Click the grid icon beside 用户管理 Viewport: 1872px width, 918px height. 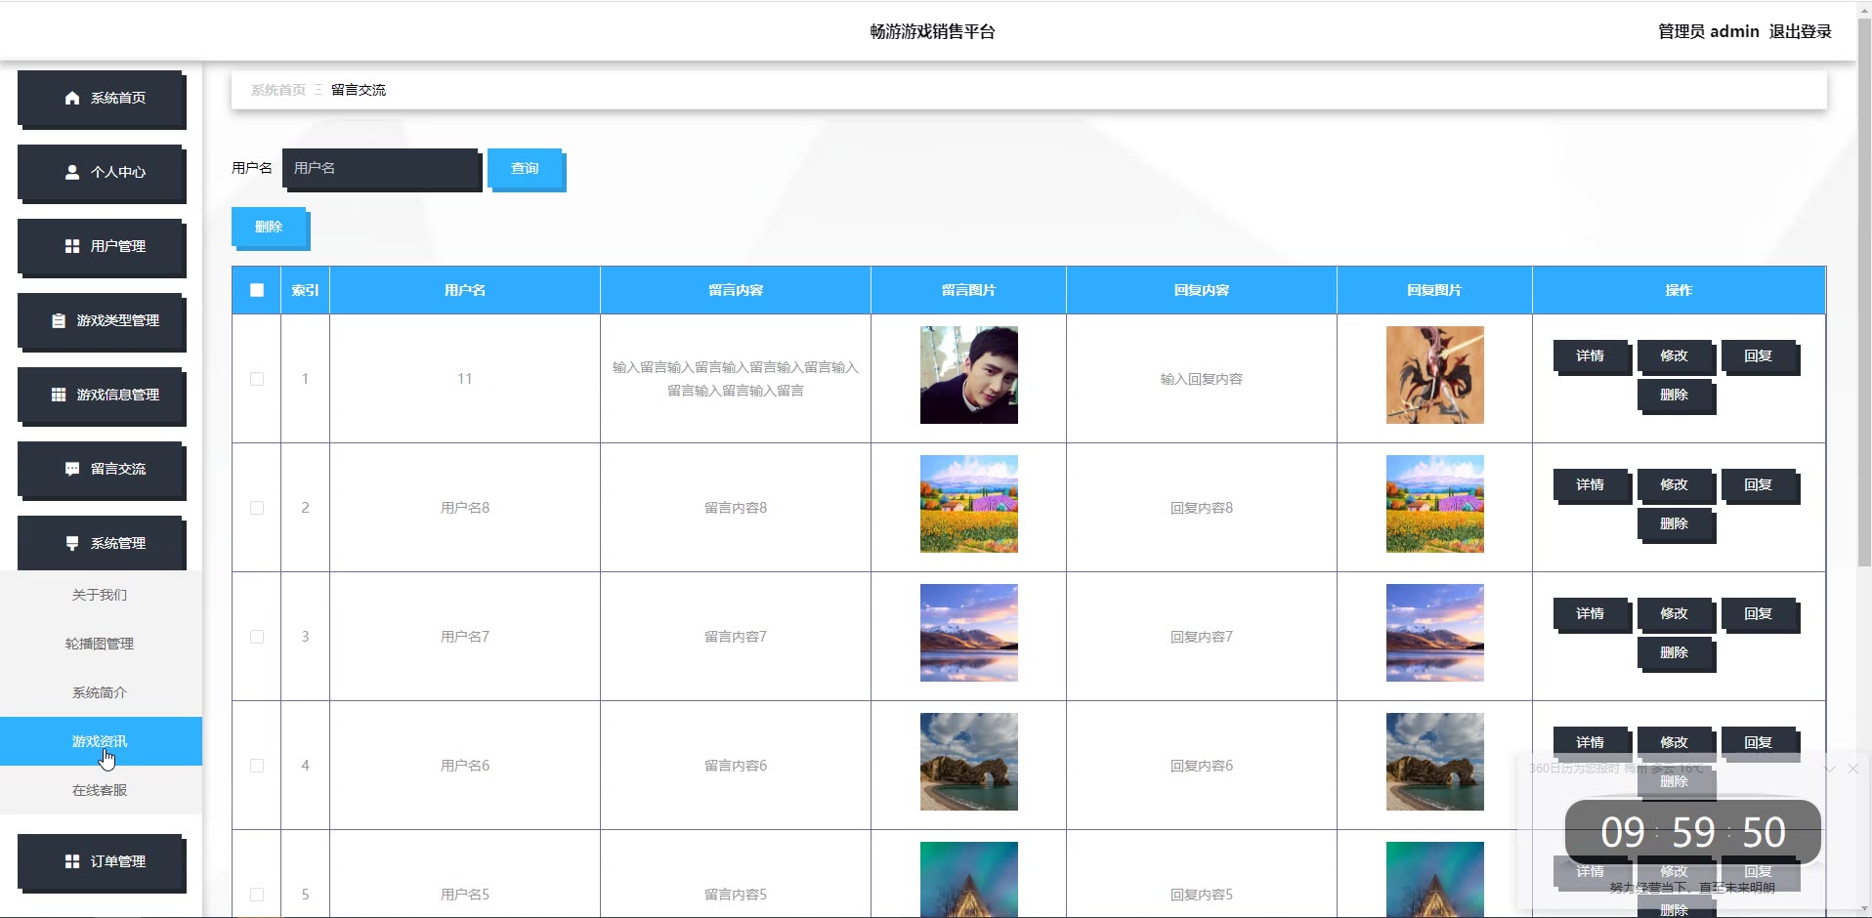[72, 246]
